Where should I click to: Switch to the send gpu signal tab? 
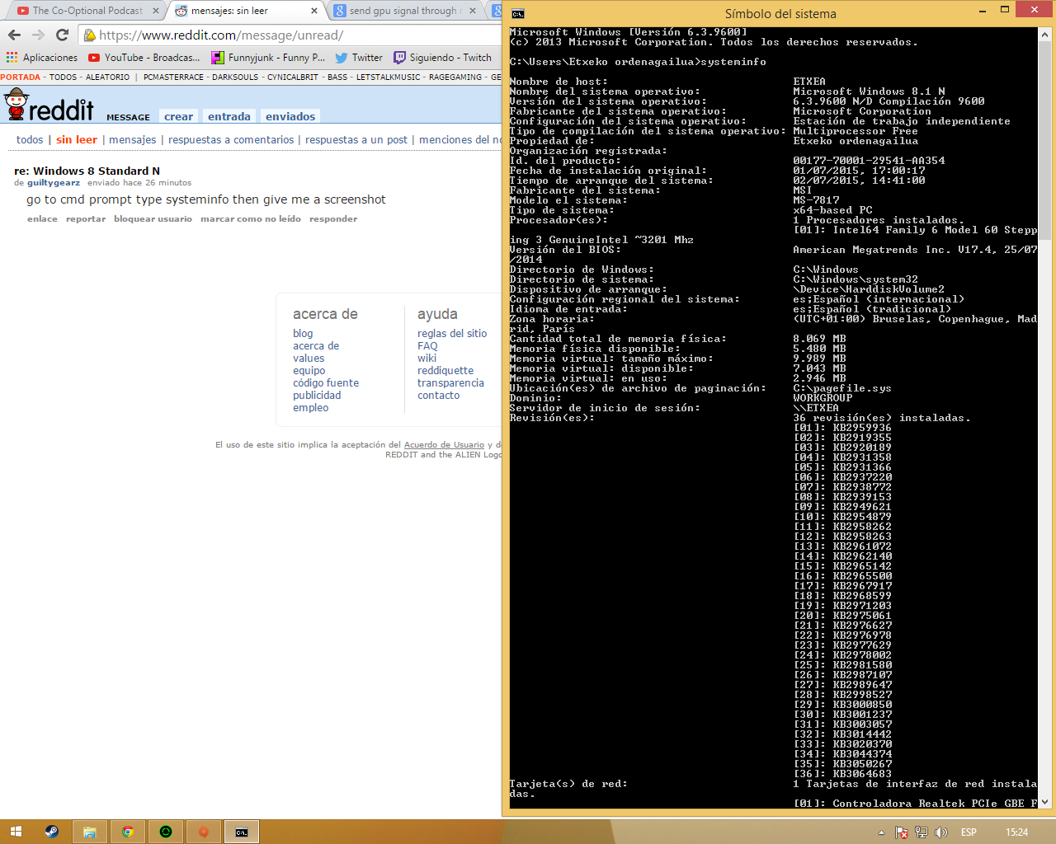point(406,11)
